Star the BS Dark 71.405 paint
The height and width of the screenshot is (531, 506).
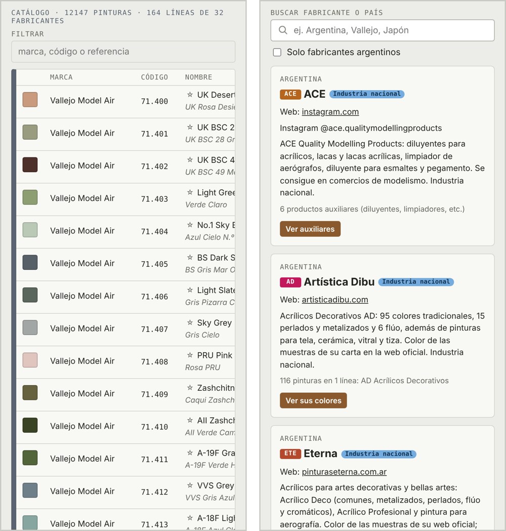190,257
